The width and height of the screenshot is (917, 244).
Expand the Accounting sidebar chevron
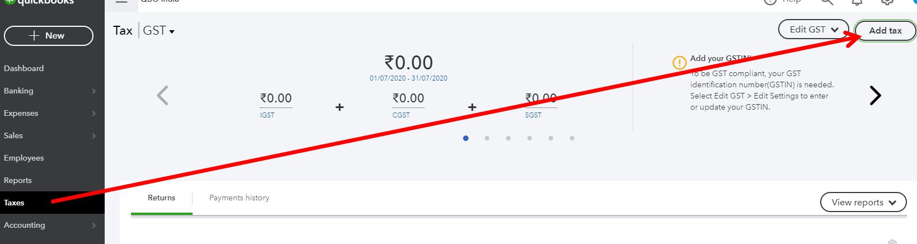pos(93,226)
